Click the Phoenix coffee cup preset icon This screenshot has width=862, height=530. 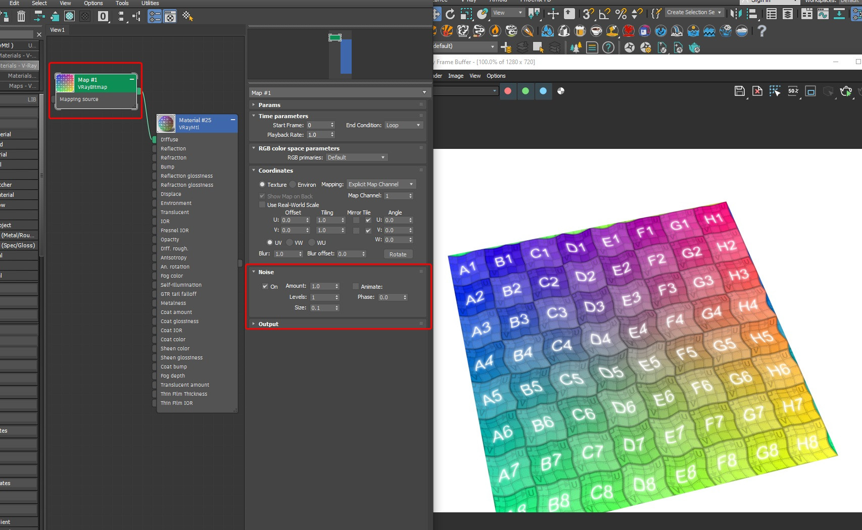click(x=596, y=31)
